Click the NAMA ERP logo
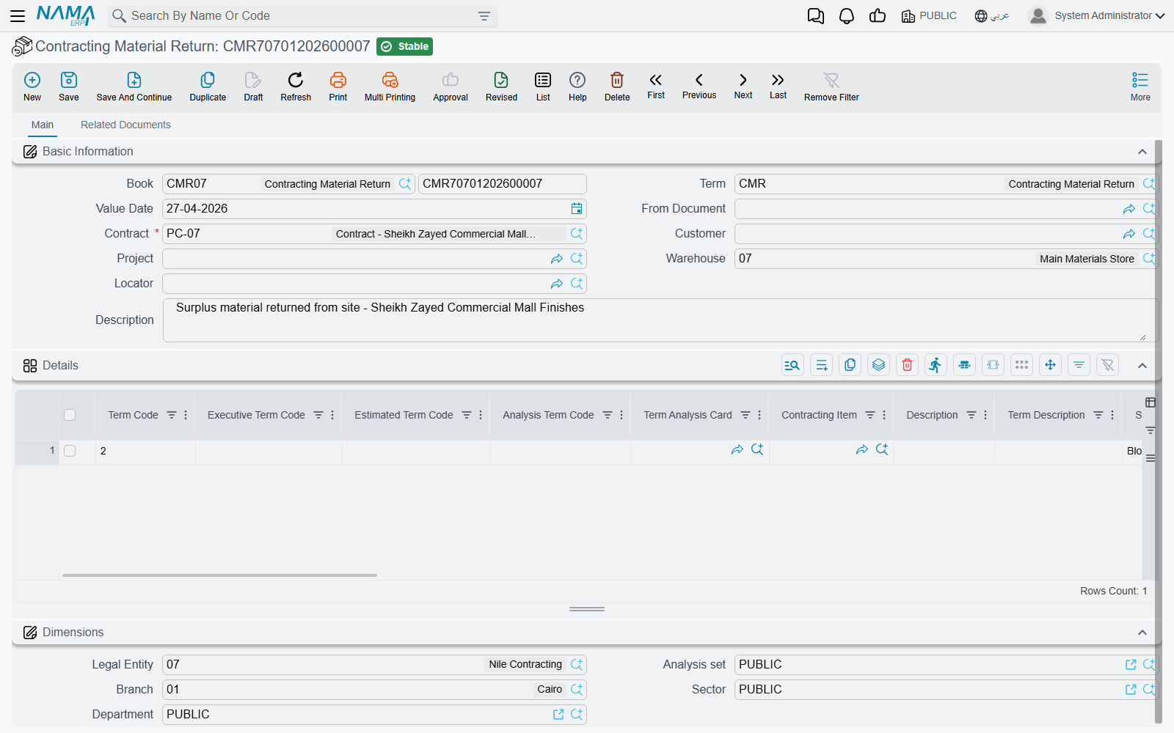The height and width of the screenshot is (733, 1174). [x=65, y=15]
